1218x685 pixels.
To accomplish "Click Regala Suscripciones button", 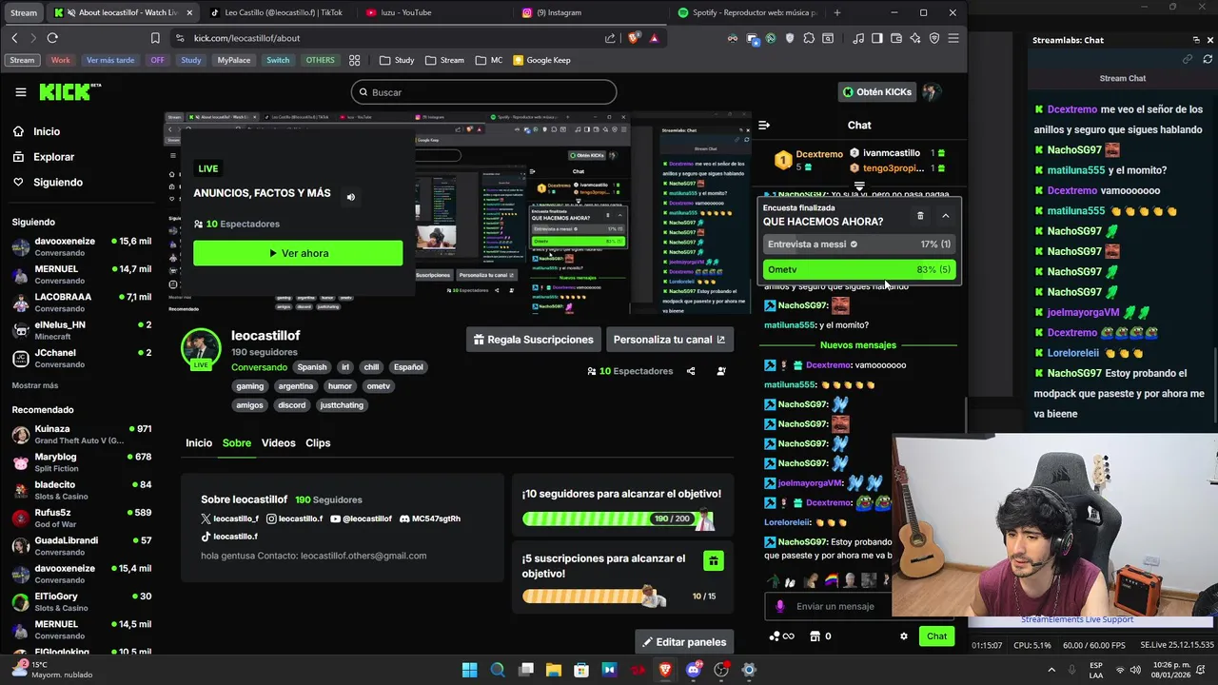I will point(533,340).
